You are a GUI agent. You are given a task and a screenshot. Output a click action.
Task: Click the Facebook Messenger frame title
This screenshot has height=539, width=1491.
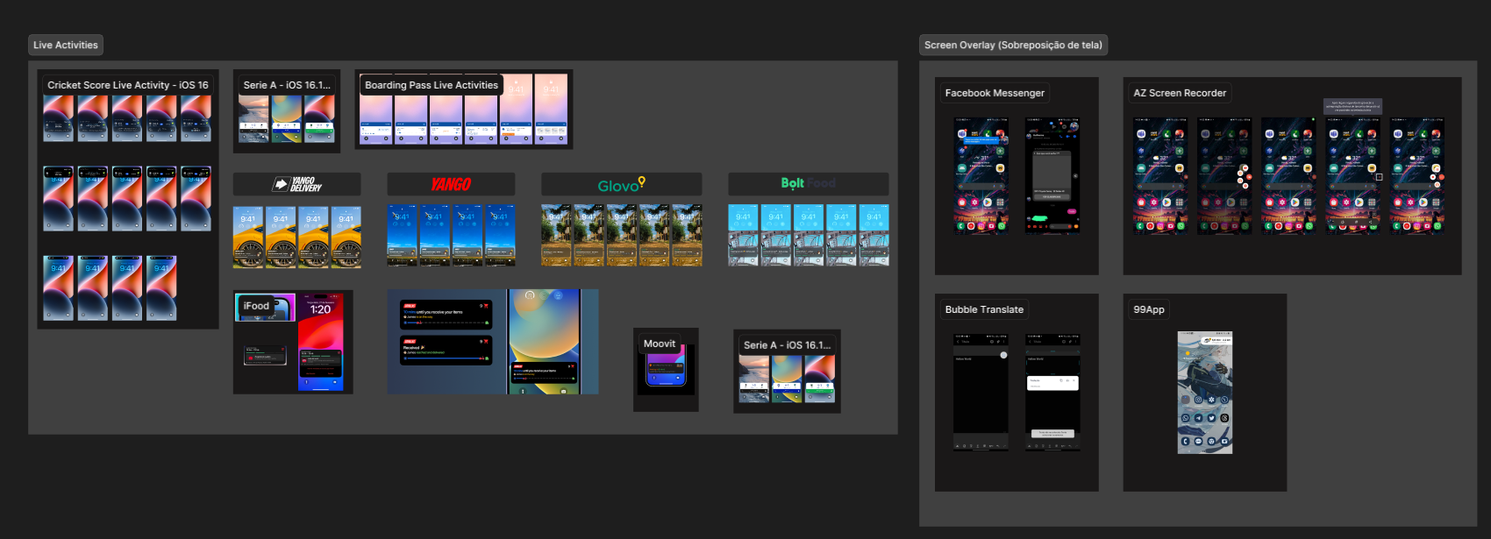click(995, 93)
